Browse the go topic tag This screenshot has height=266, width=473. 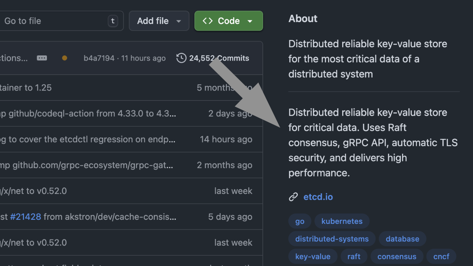pos(300,221)
